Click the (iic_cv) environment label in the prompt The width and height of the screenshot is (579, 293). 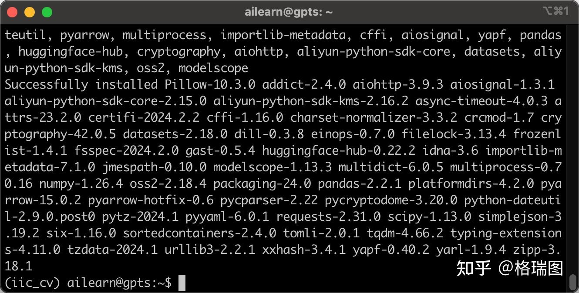32,283
